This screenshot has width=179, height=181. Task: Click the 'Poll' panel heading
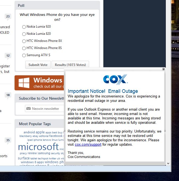tap(21, 5)
